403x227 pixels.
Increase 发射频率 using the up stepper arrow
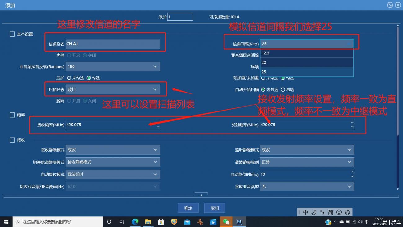pos(352,123)
